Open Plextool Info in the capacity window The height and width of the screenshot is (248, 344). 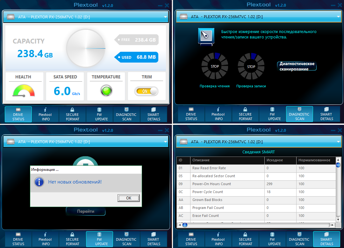[45, 114]
